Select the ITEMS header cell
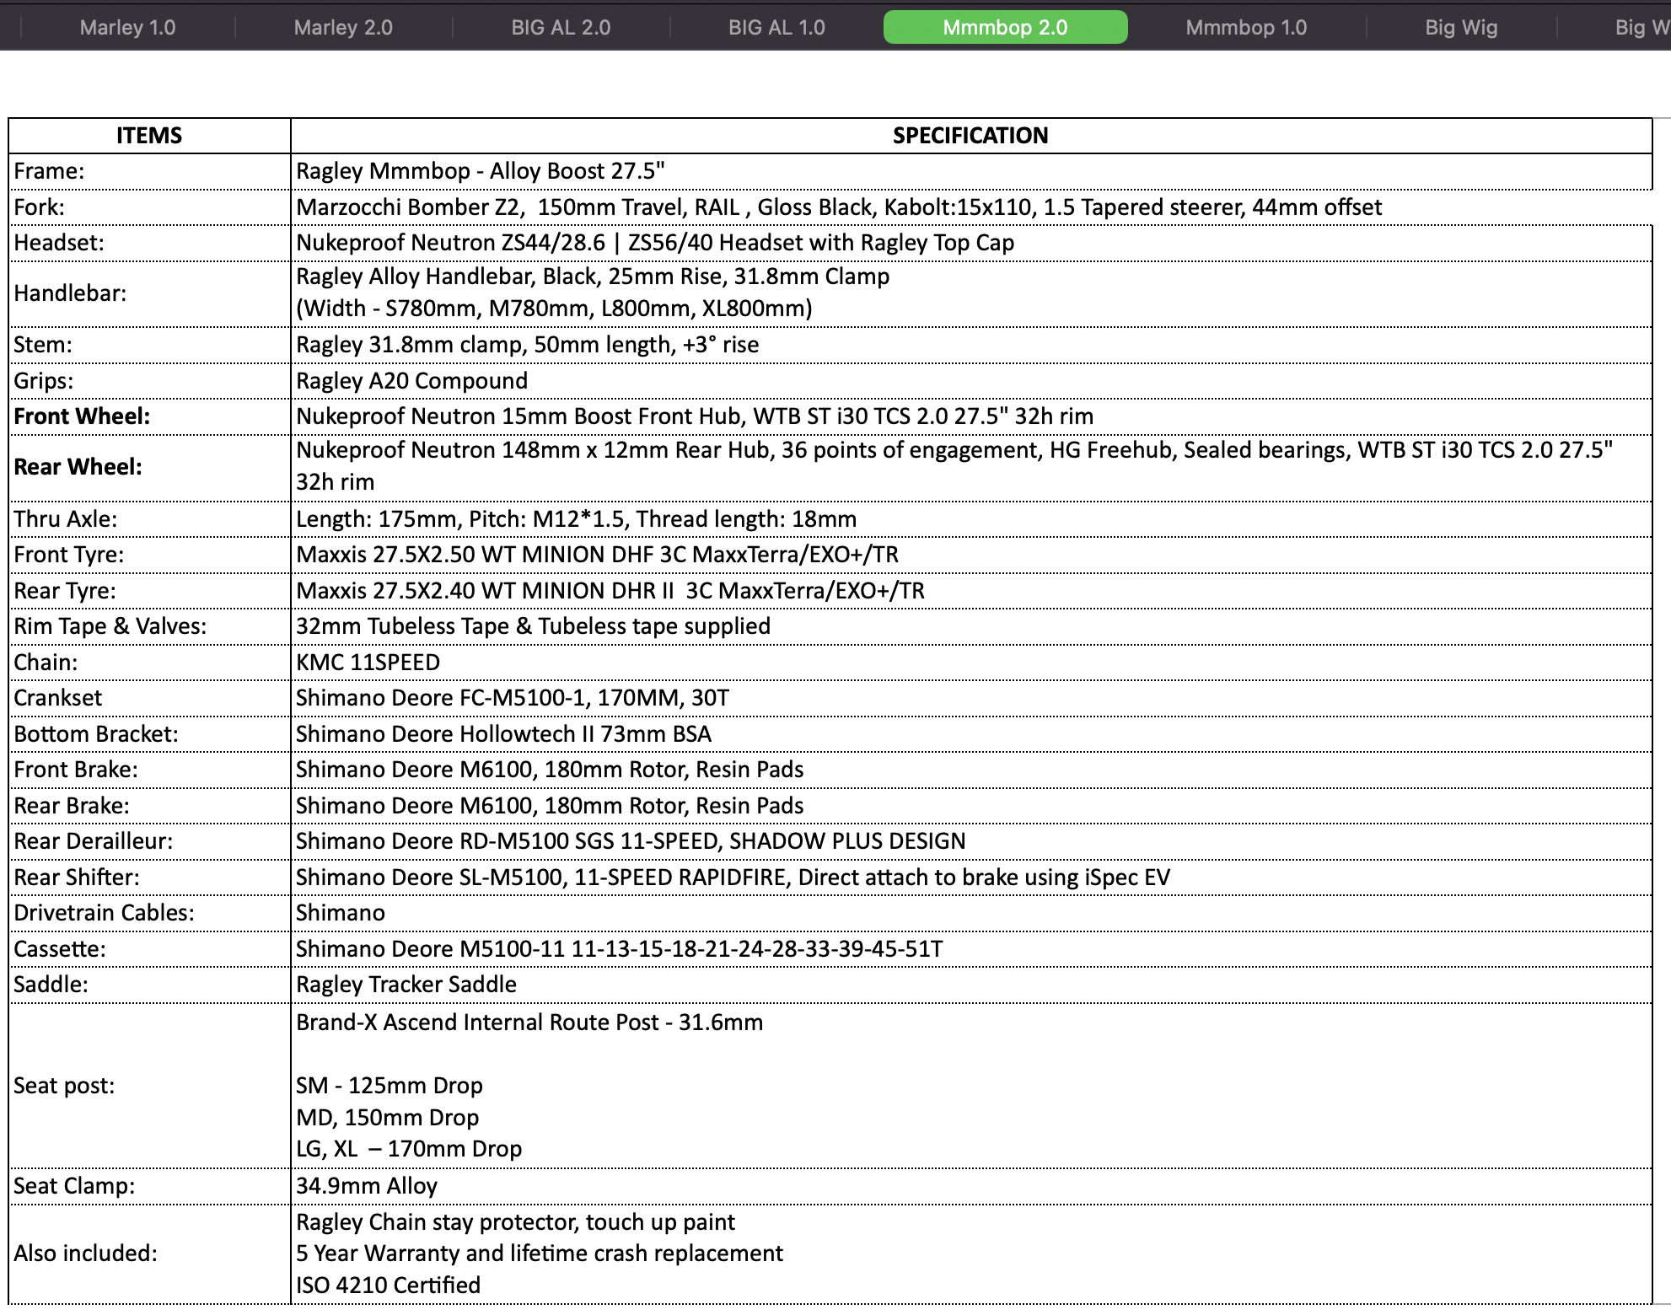Image resolution: width=1671 pixels, height=1315 pixels. point(149,136)
